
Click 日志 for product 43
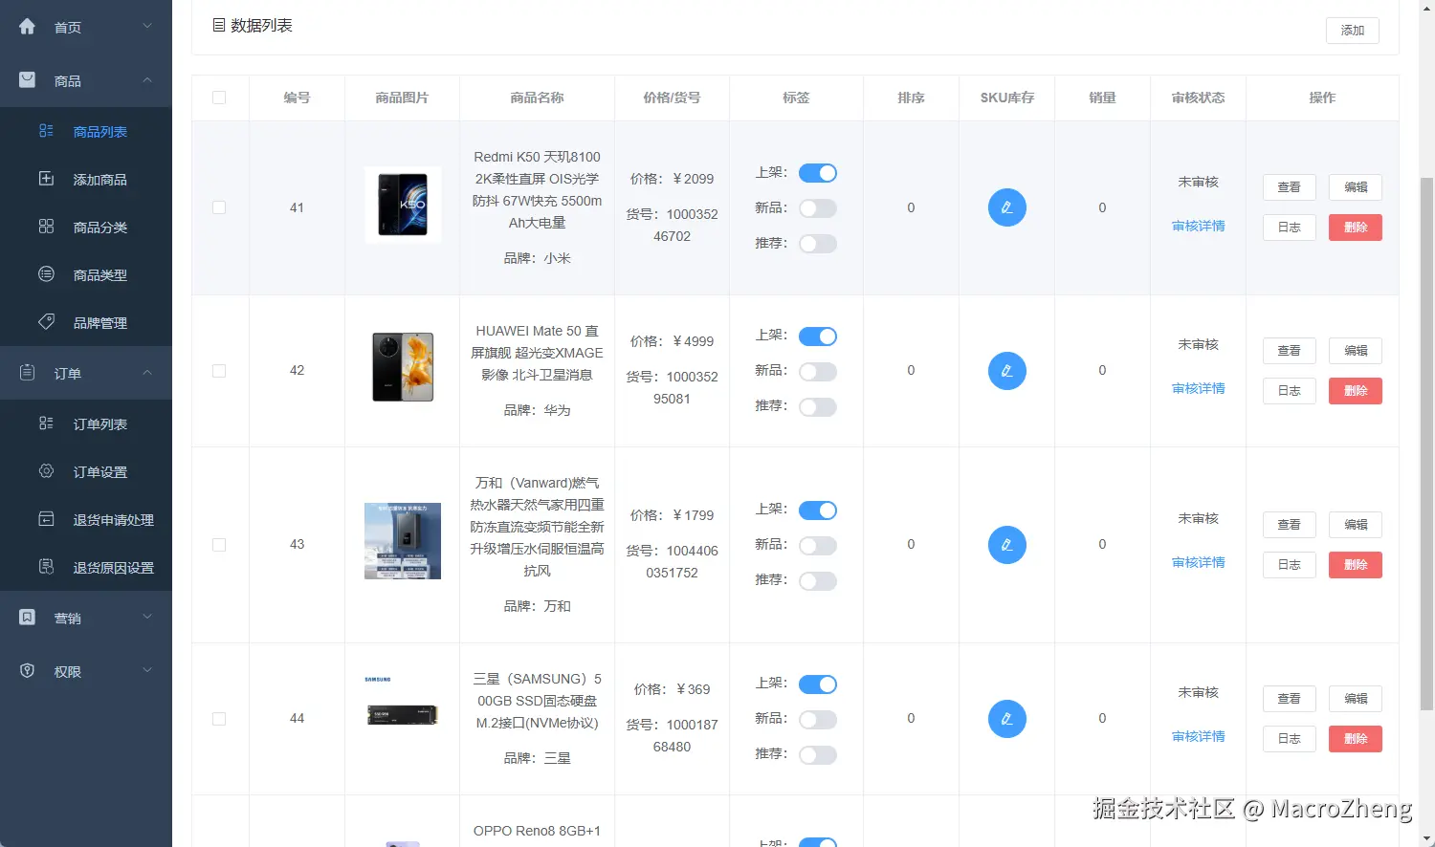tap(1290, 565)
